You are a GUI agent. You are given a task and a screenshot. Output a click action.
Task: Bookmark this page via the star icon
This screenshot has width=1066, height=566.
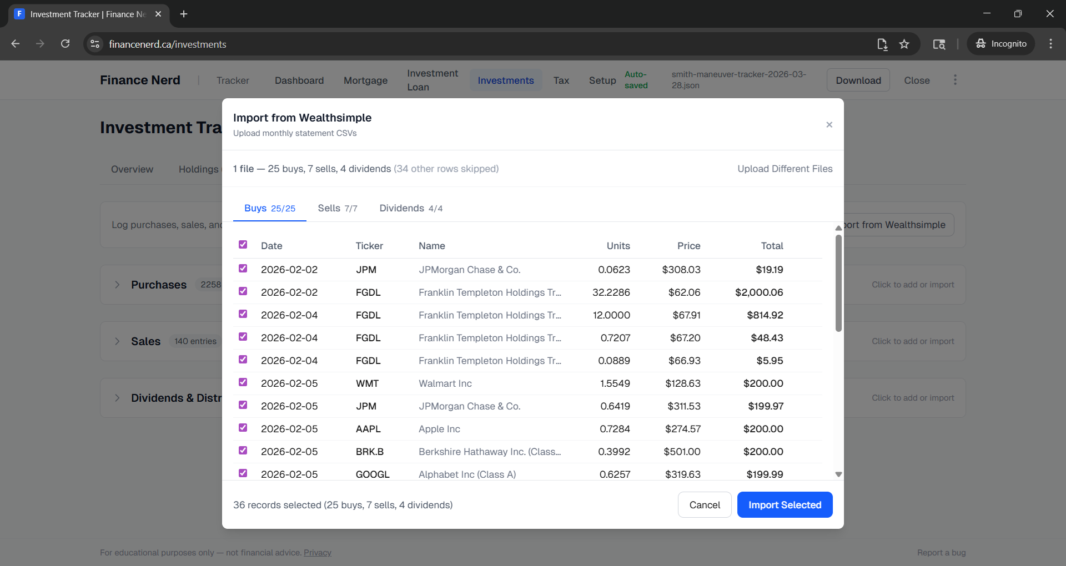(x=904, y=44)
